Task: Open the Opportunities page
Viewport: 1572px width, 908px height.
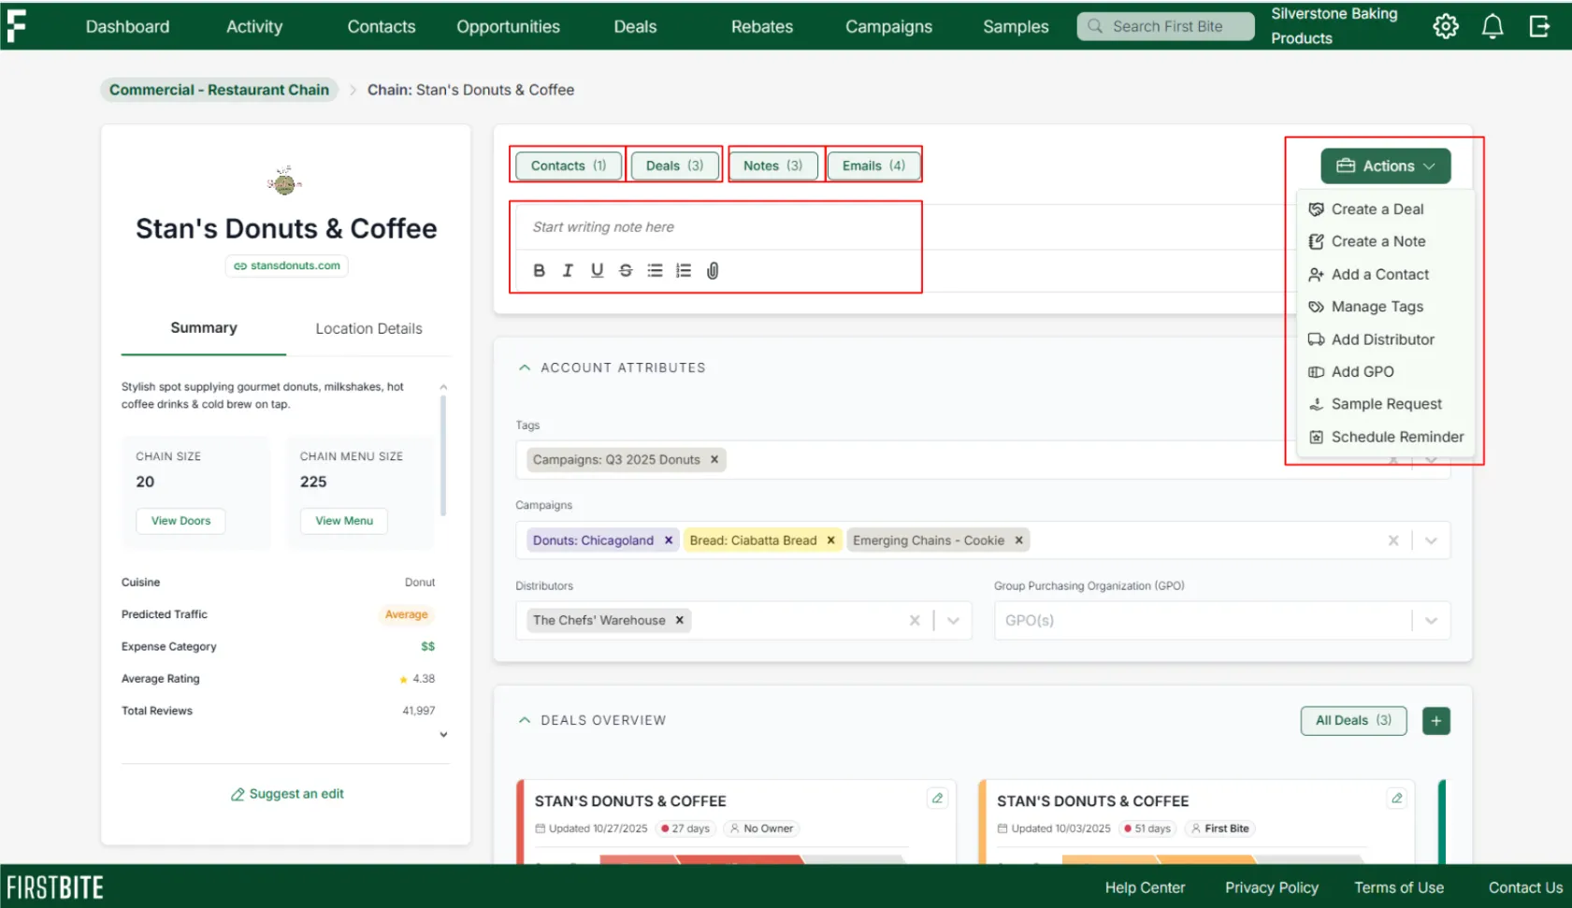Action: click(x=509, y=26)
